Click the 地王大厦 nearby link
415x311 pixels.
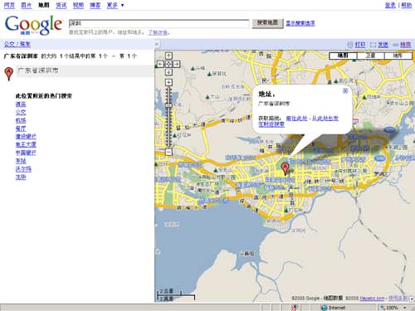click(26, 144)
